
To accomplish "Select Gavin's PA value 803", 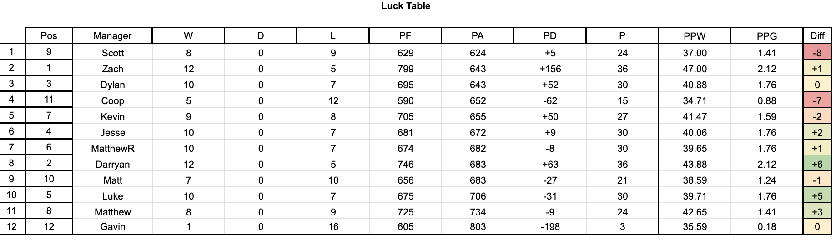I will 478,226.
